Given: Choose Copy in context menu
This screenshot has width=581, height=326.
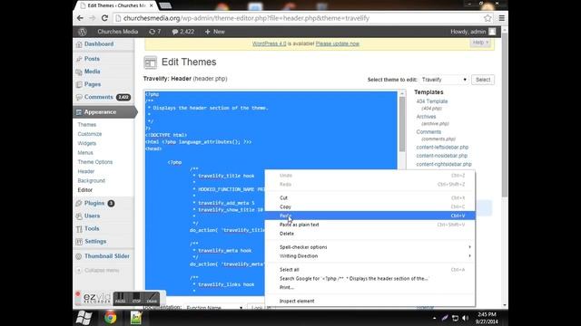Looking at the screenshot, I should [370, 207].
